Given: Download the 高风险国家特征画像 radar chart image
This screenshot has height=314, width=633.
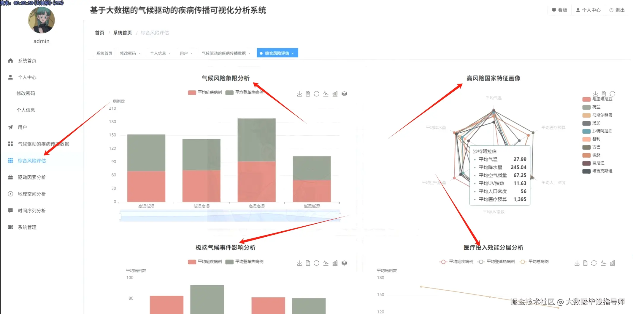Looking at the screenshot, I should (x=595, y=94).
